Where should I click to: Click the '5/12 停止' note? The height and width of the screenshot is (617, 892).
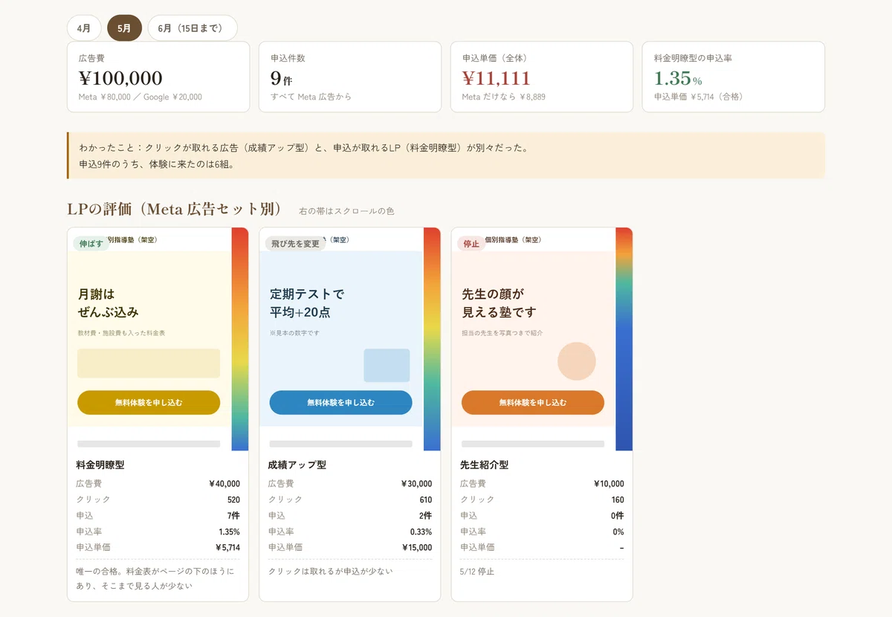(x=477, y=572)
